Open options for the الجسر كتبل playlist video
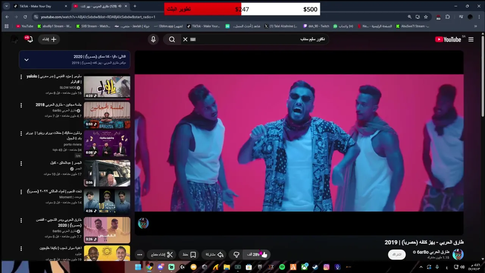This screenshot has height=273, width=485. tap(21, 163)
